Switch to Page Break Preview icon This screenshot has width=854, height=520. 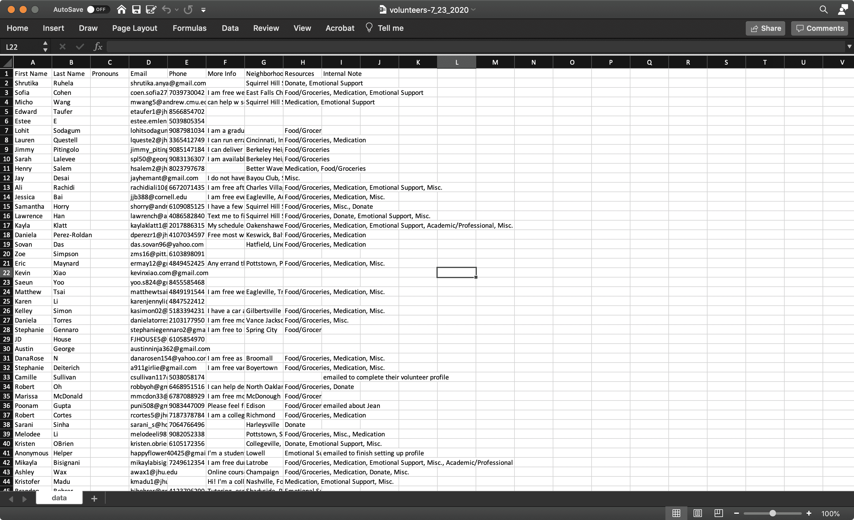coord(718,513)
